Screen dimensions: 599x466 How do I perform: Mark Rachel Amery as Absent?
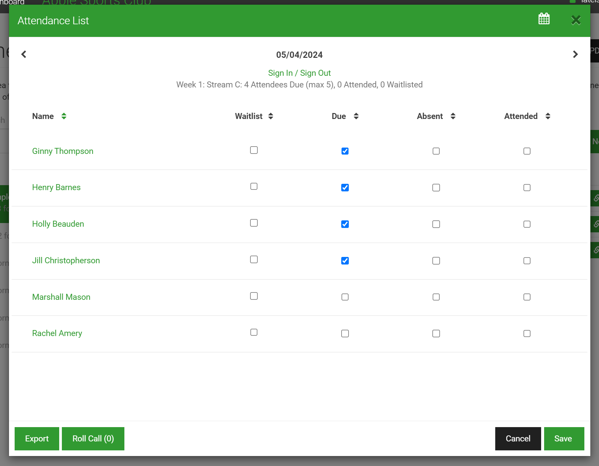pyautogui.click(x=436, y=334)
